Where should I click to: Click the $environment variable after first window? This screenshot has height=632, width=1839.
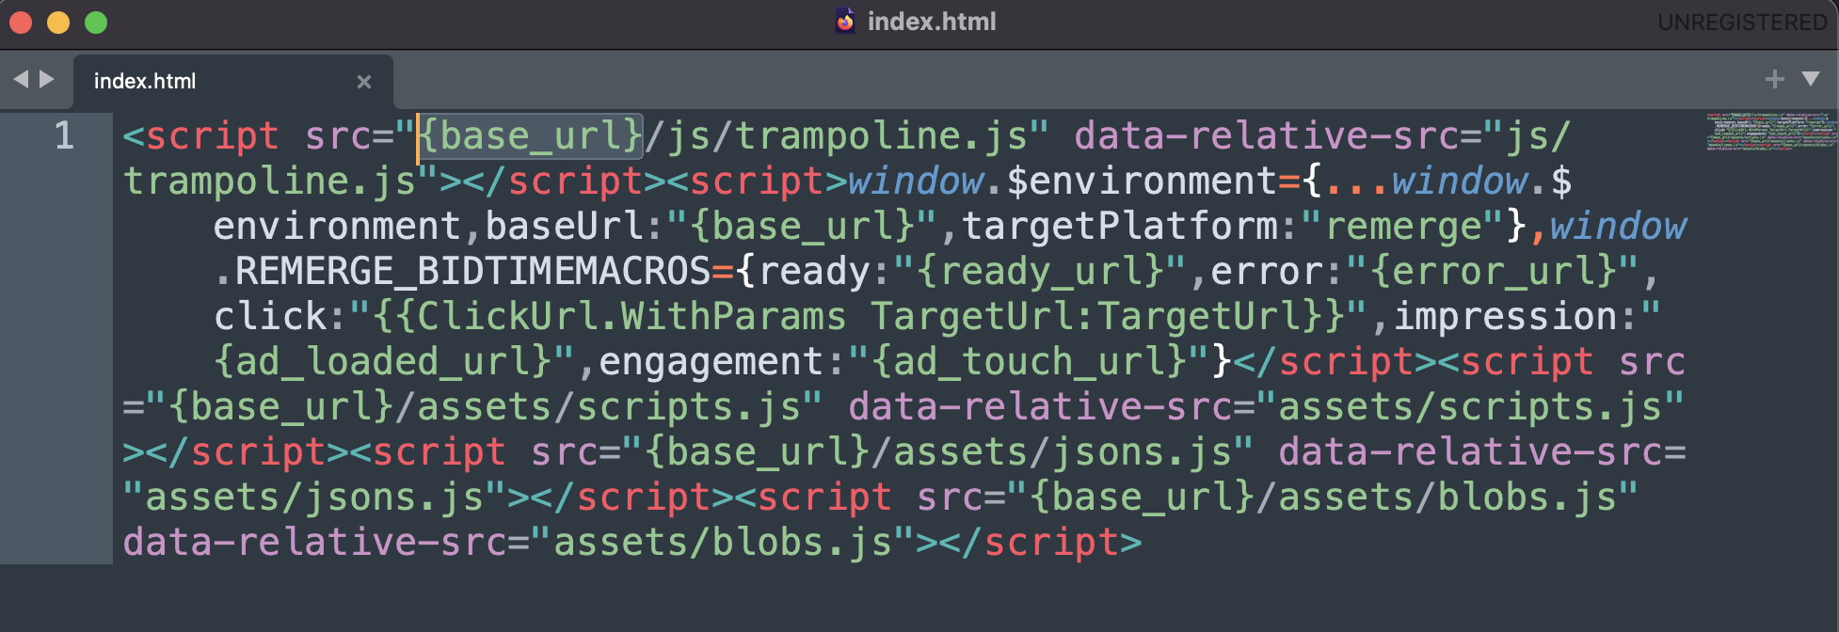[1142, 182]
